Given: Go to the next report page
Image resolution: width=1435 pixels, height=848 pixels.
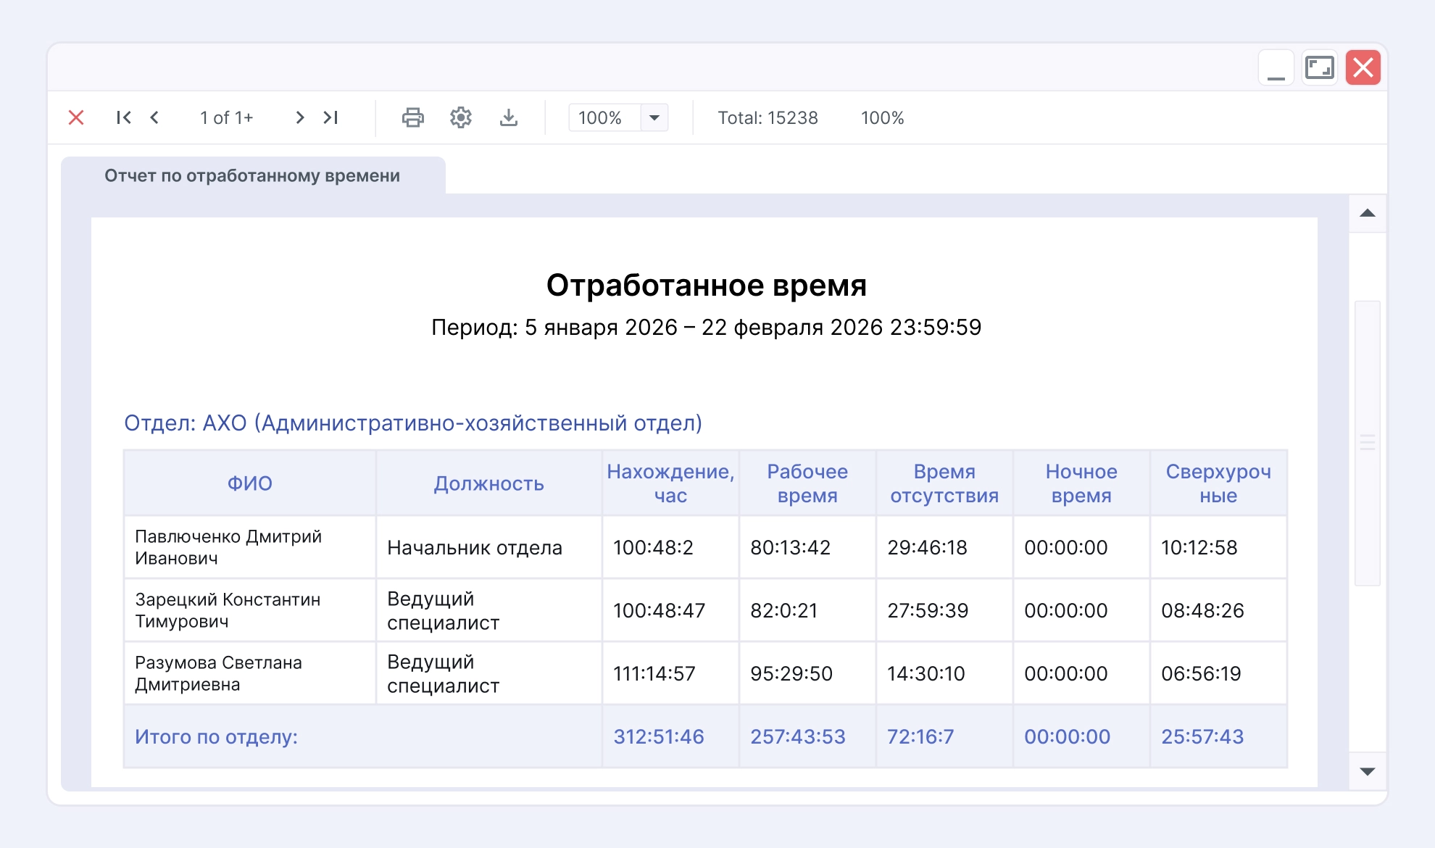Looking at the screenshot, I should tap(299, 117).
